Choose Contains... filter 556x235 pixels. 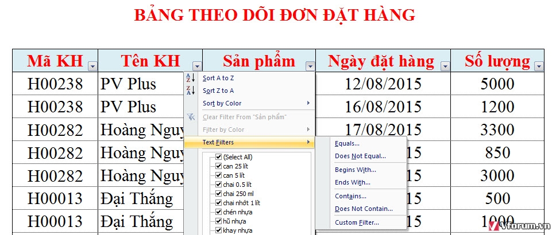coord(361,196)
